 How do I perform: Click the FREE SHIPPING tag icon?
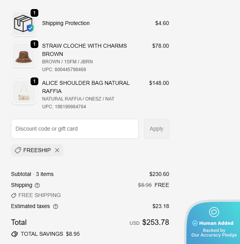pos(14,196)
